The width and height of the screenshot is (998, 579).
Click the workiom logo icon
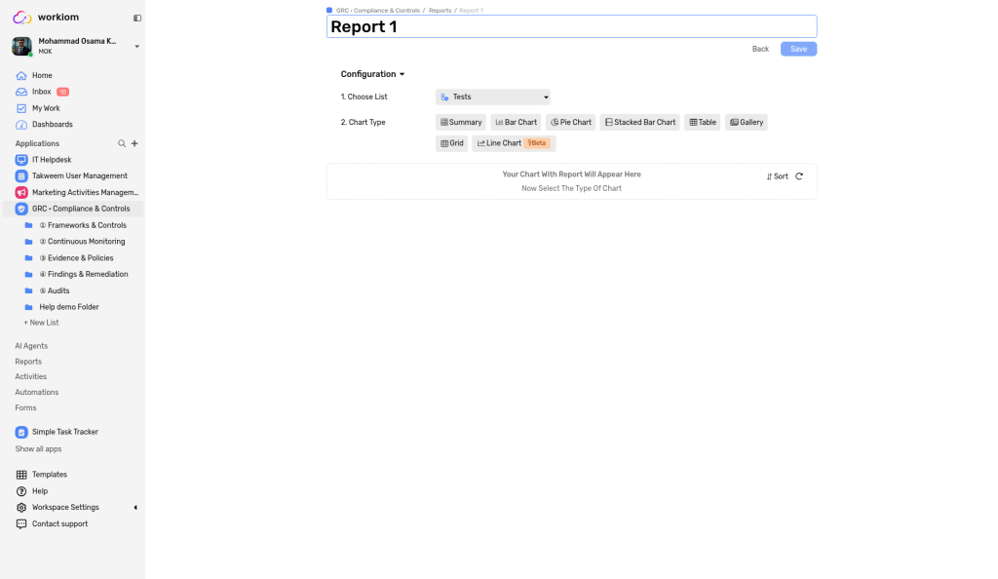point(22,18)
